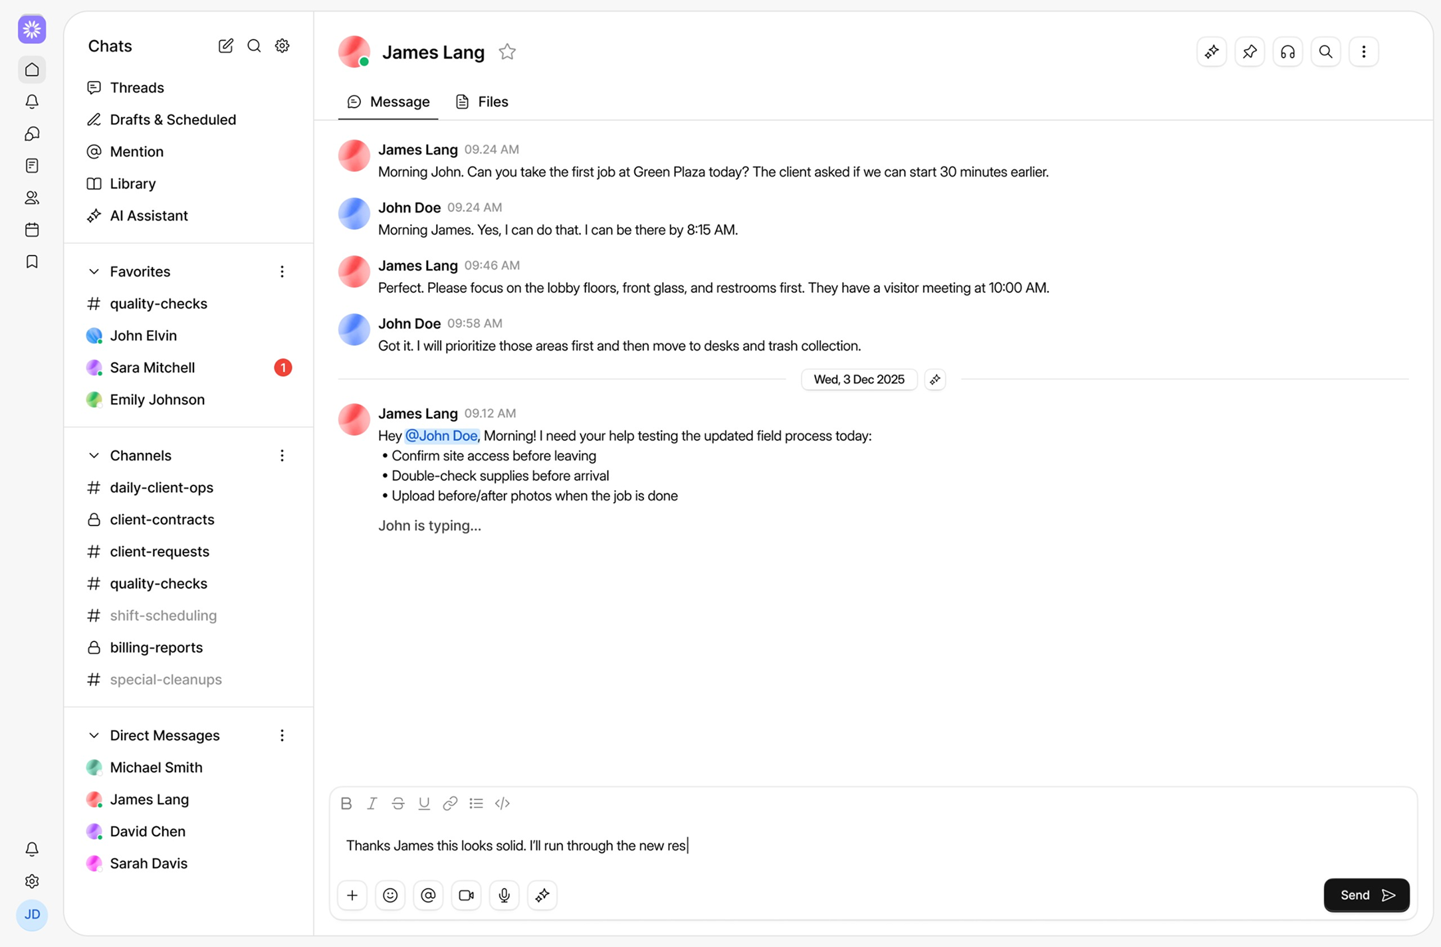This screenshot has height=947, width=1441.
Task: Collapse the Favorites section
Action: 93,271
